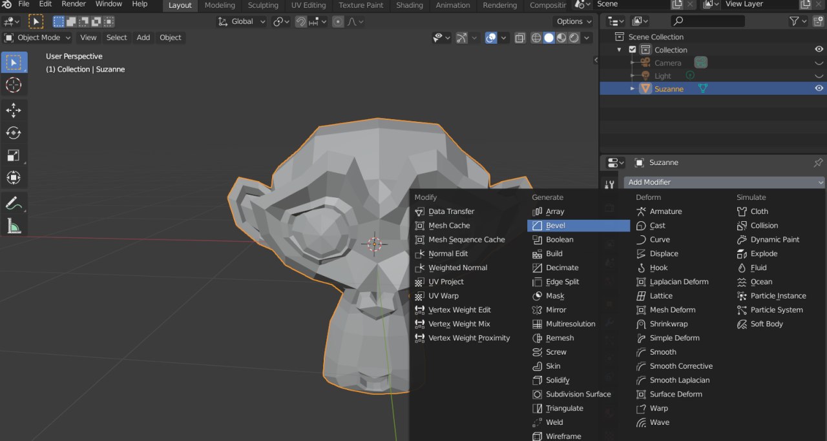Open viewport shading options dropdown arrow
The width and height of the screenshot is (827, 441).
pyautogui.click(x=587, y=38)
